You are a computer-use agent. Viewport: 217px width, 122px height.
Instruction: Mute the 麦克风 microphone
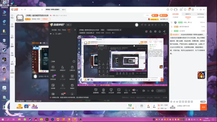pos(126,91)
